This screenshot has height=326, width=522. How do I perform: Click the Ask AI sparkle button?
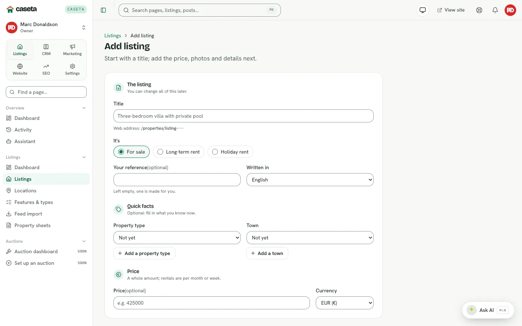tap(488, 310)
